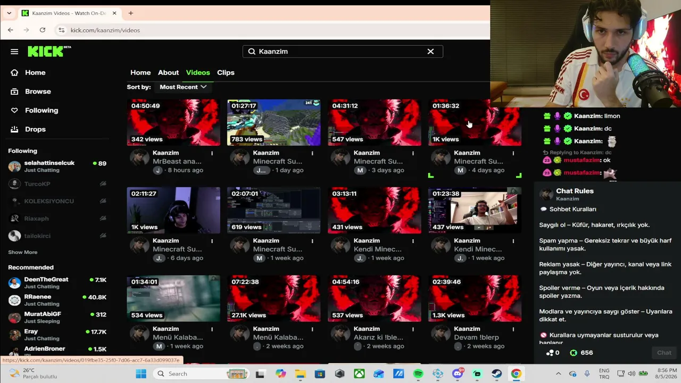The width and height of the screenshot is (681, 383).
Task: Open Riaxaph channel in Following
Action: tap(57, 219)
